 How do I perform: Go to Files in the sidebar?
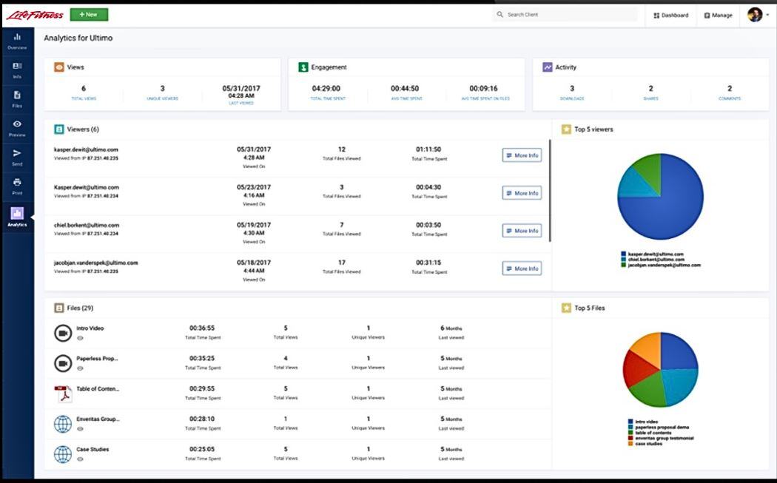click(x=17, y=99)
